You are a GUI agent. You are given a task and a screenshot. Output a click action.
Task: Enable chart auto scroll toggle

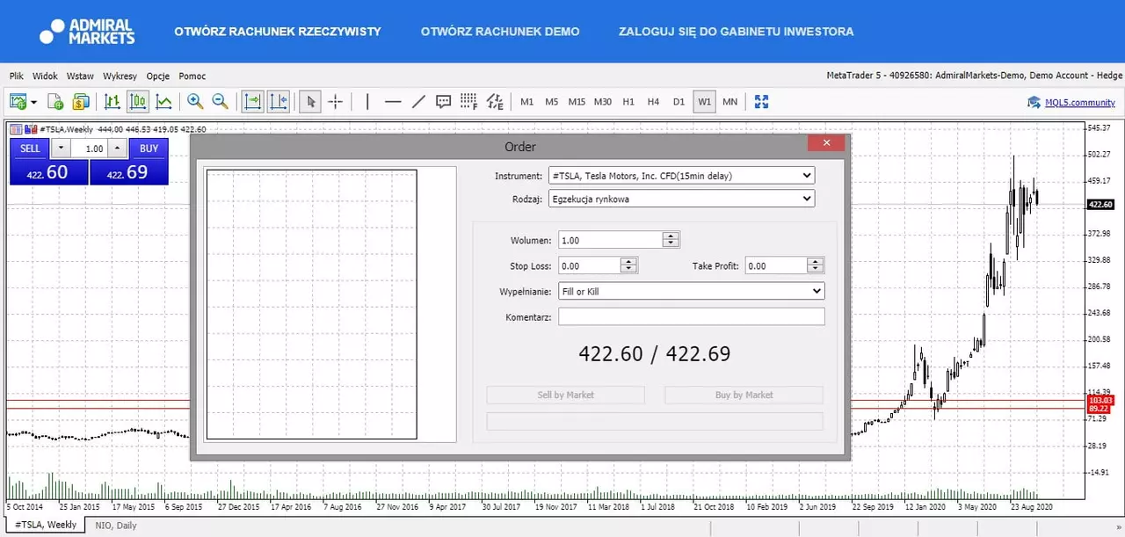253,102
